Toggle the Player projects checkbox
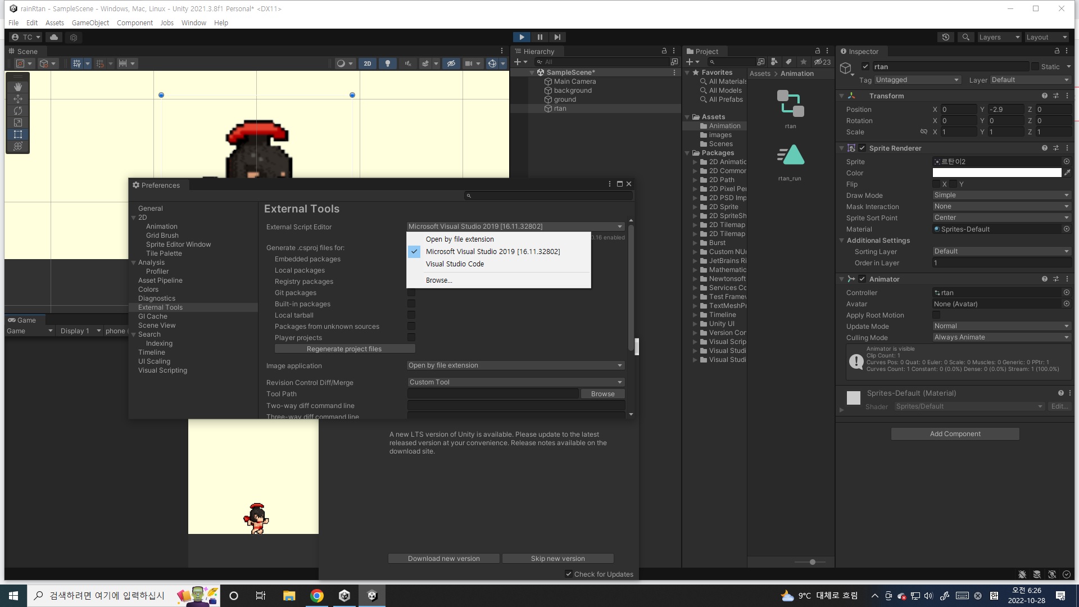Viewport: 1079px width, 607px height. click(411, 338)
